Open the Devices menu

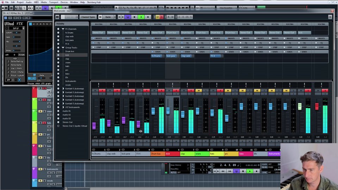(64, 2)
